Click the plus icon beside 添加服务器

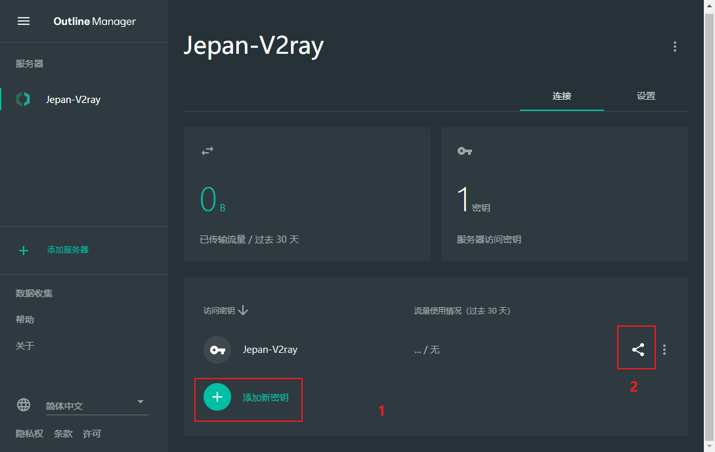coord(23,250)
